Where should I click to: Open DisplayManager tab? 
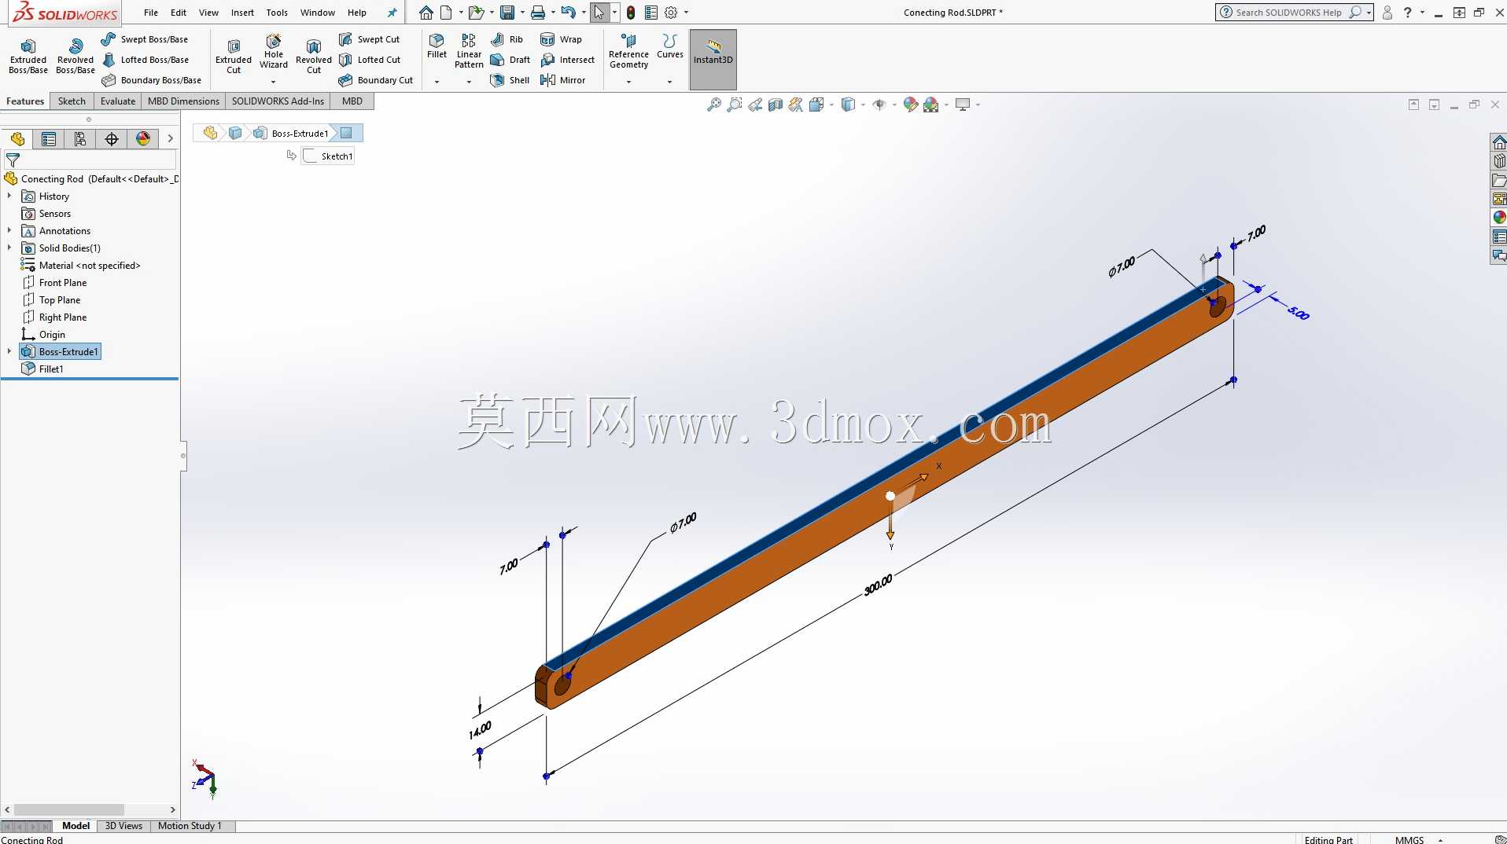[x=143, y=139]
